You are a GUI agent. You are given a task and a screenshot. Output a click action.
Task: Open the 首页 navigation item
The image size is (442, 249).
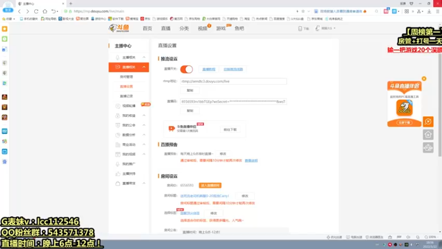(x=147, y=29)
